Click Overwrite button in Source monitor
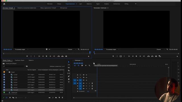The height and width of the screenshot is (102, 182). (x=63, y=56)
